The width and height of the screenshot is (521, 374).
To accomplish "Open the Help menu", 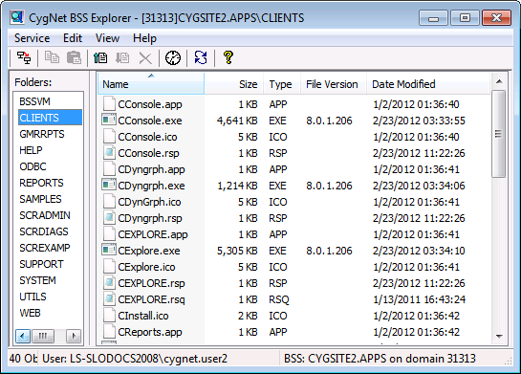I will tap(144, 38).
